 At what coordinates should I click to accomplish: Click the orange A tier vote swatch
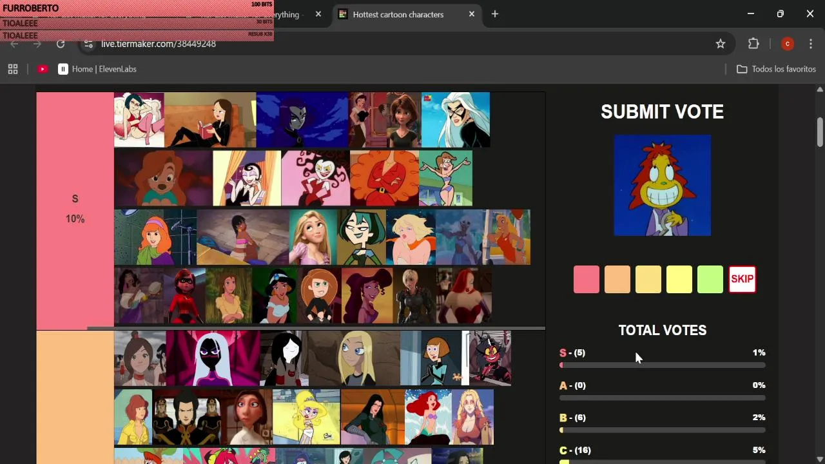coord(617,280)
